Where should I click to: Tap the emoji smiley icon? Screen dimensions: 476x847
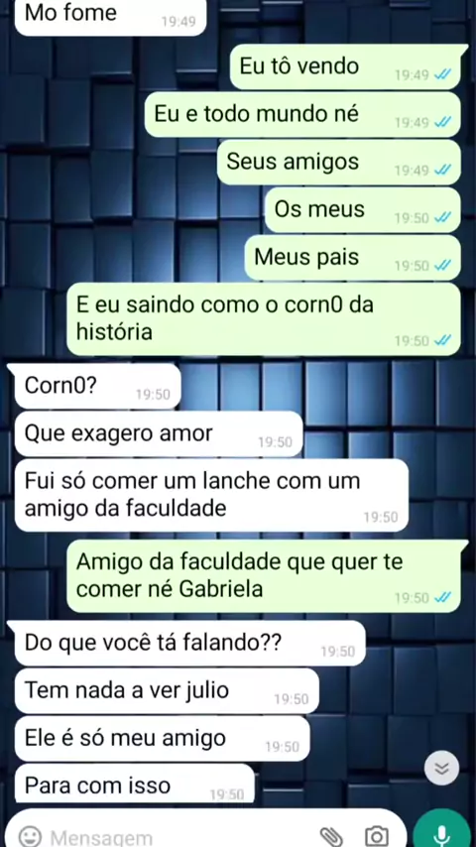[30, 837]
